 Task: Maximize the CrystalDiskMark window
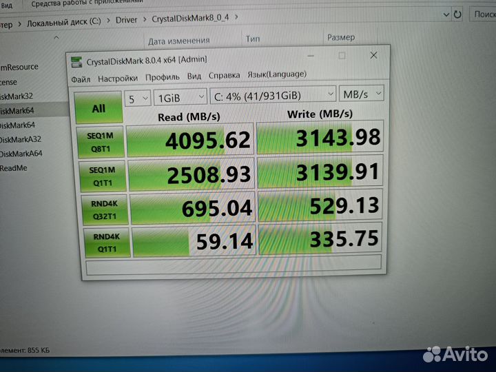tap(342, 55)
